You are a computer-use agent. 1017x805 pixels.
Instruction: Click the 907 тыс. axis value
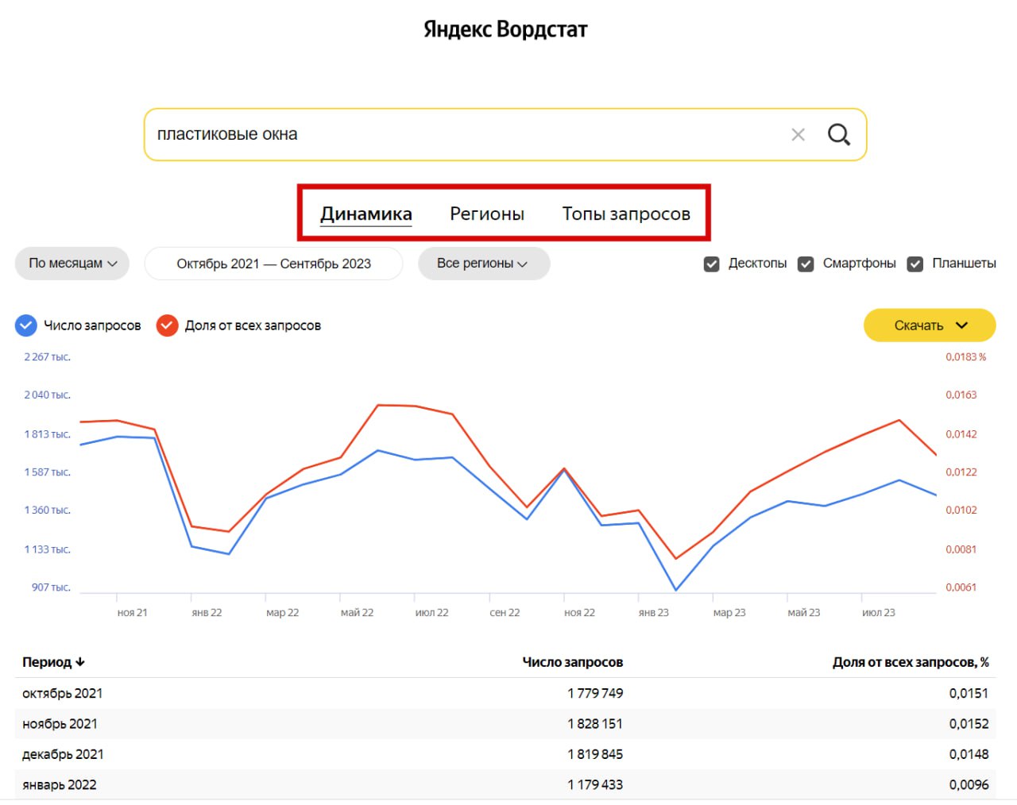[51, 587]
